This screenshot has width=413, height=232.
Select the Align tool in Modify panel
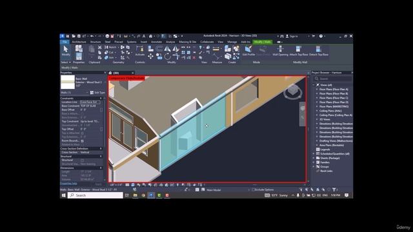click(x=150, y=48)
